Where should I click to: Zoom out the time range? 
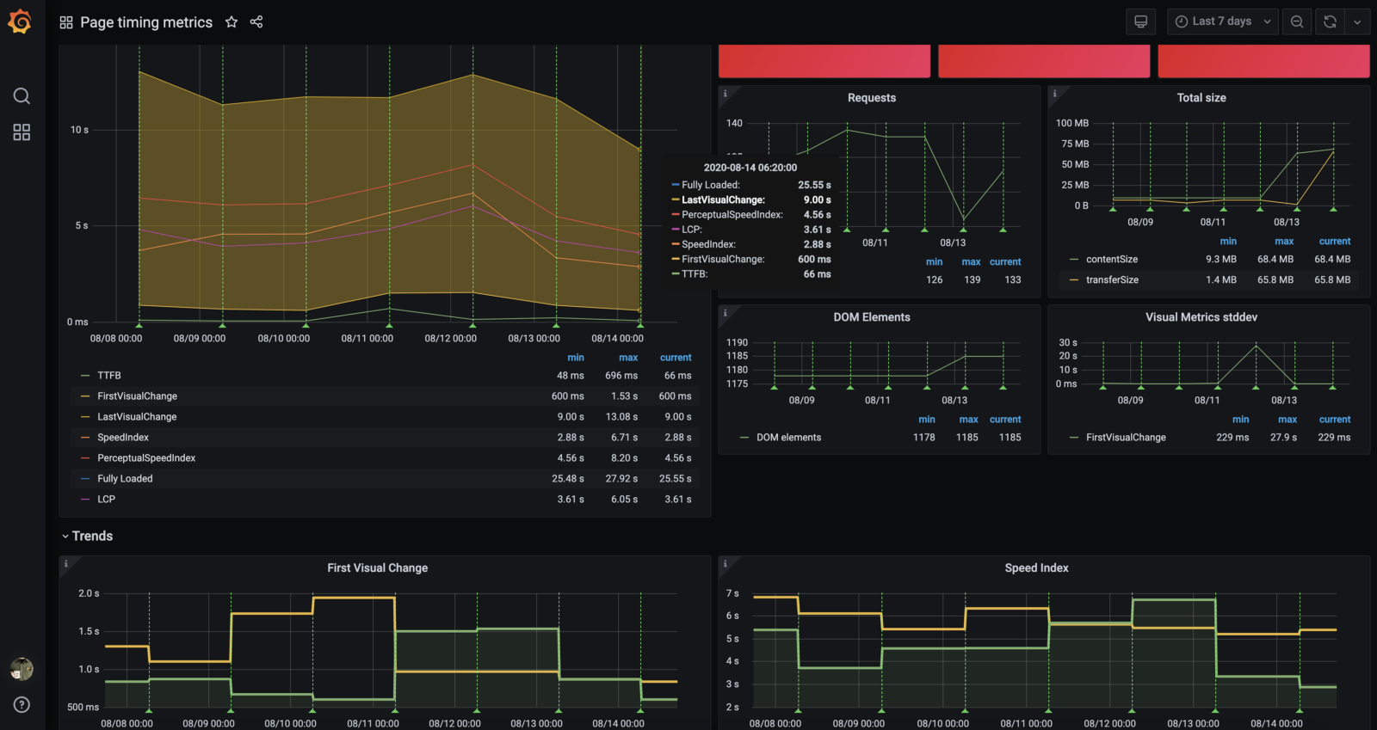click(x=1297, y=21)
